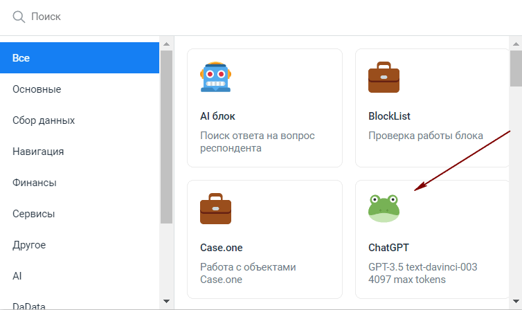Screen dimensions: 522x310
Task: Click the block list scrollbar down arrow
Action: tap(516, 302)
